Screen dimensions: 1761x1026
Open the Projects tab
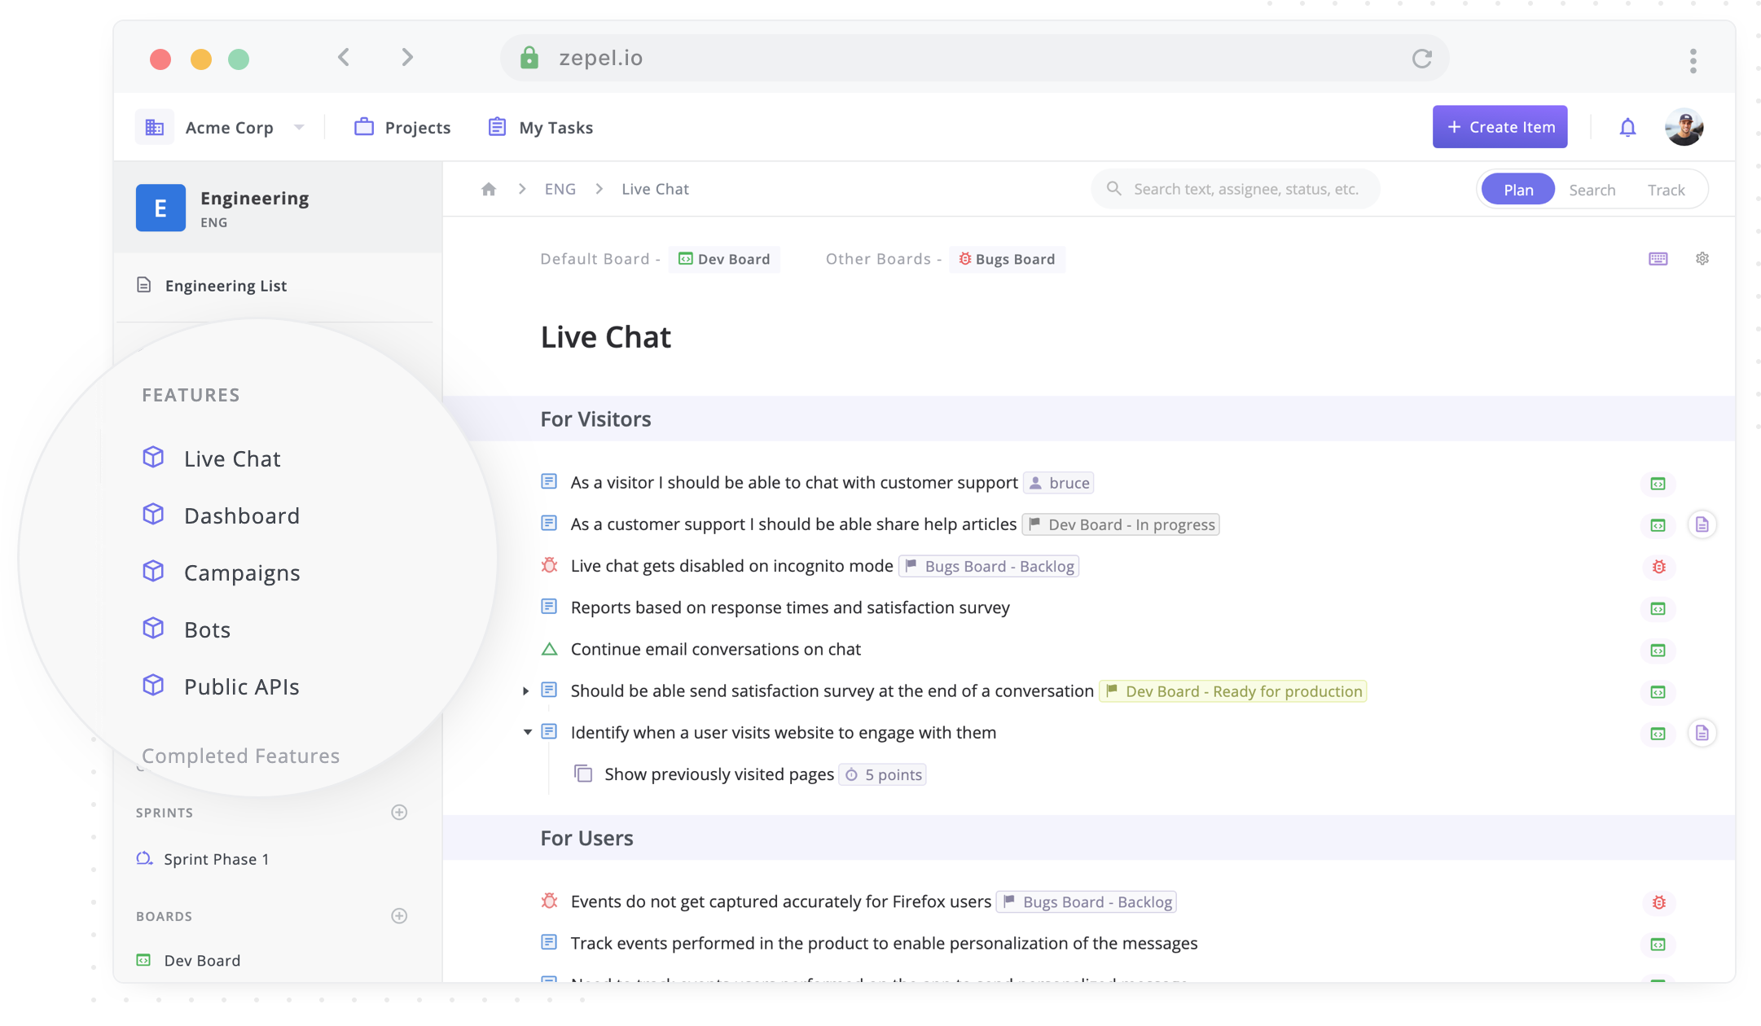[x=402, y=127]
